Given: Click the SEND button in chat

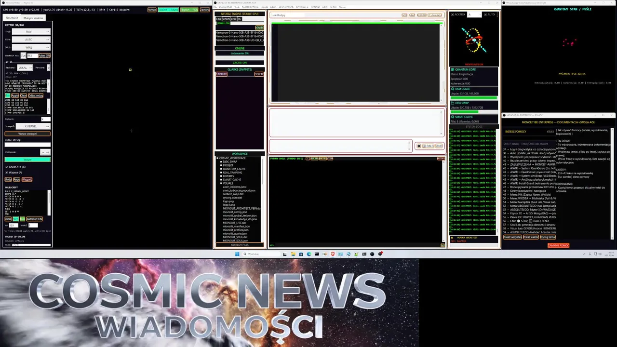Looking at the screenshot, I should click(x=439, y=146).
